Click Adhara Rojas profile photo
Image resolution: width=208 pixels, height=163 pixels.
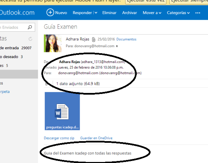(x=53, y=43)
